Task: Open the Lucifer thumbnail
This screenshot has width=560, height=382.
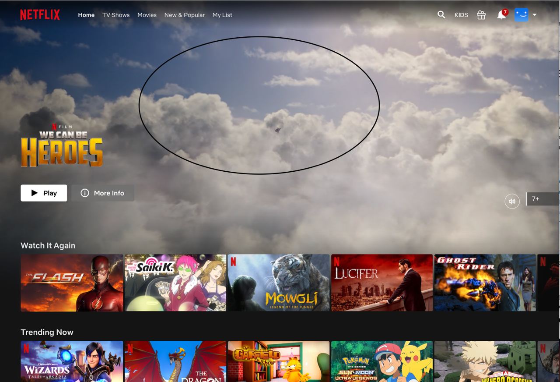Action: pyautogui.click(x=382, y=283)
